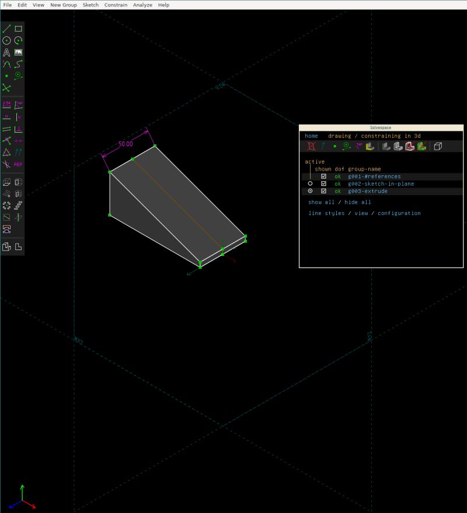Apply the Distance/Diameter constraint tool
The height and width of the screenshot is (513, 467).
click(6, 105)
